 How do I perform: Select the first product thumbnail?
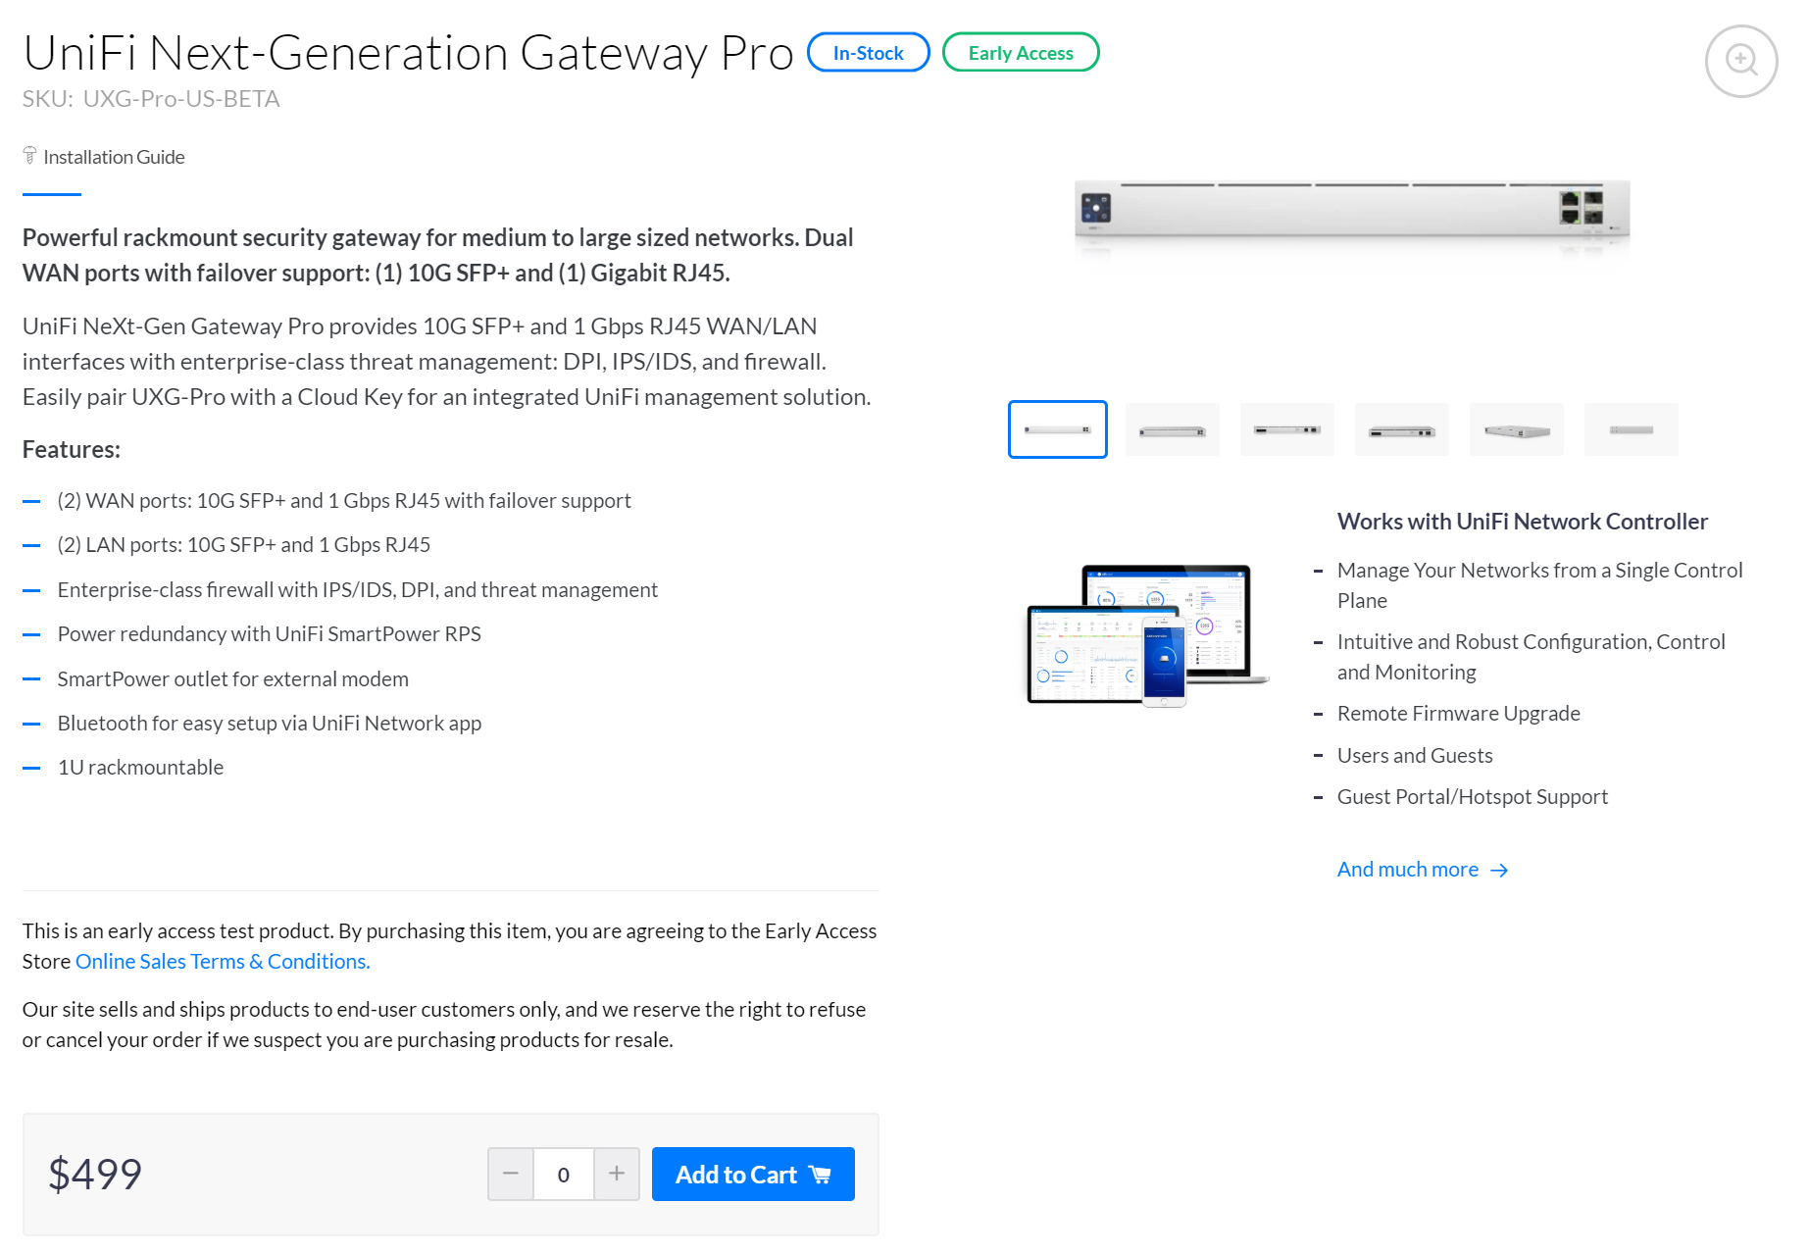click(1058, 429)
